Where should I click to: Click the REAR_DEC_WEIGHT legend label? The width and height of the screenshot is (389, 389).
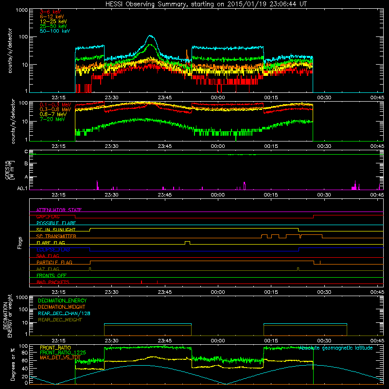pyautogui.click(x=60, y=320)
